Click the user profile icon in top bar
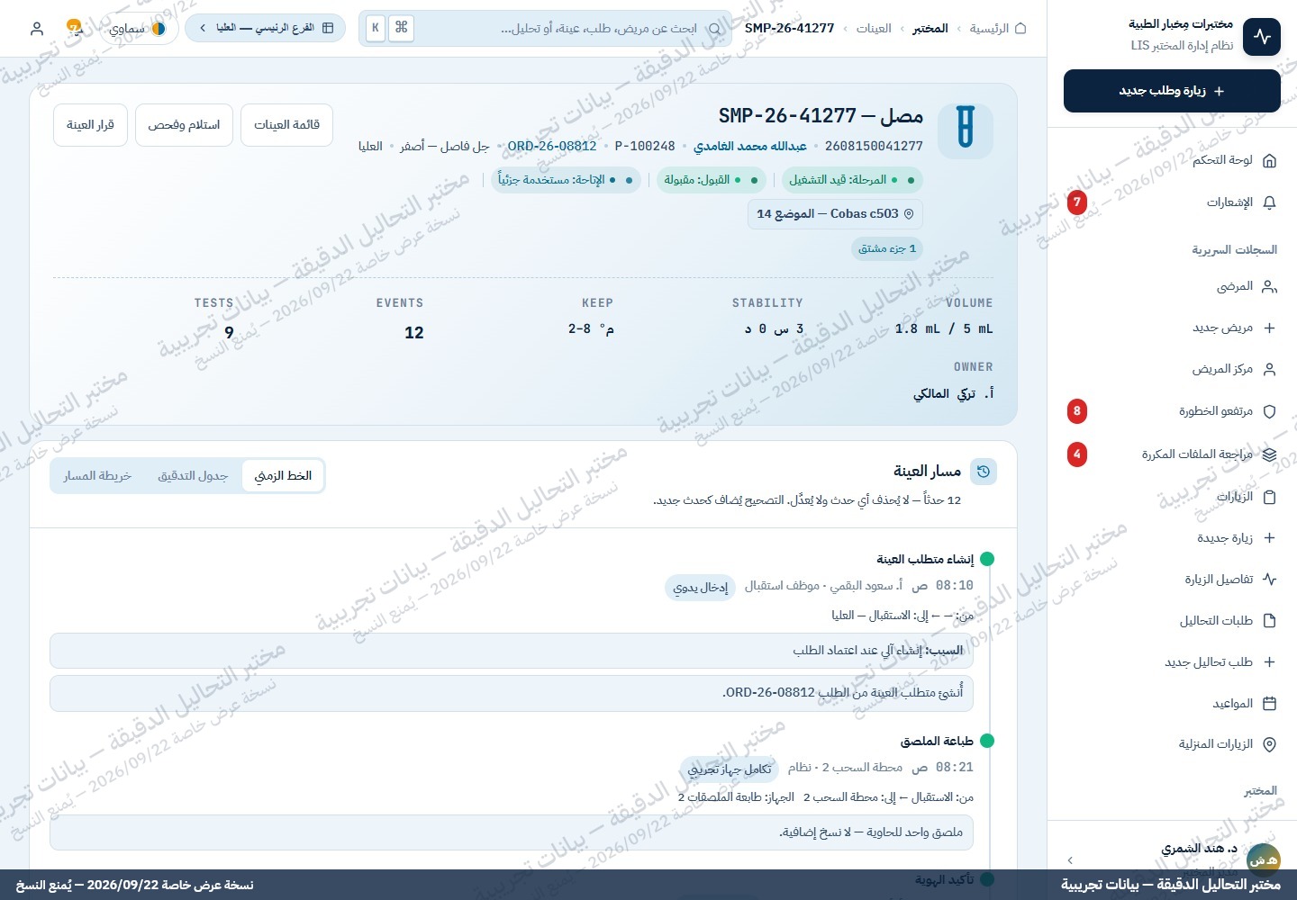The image size is (1297, 900). point(37,29)
